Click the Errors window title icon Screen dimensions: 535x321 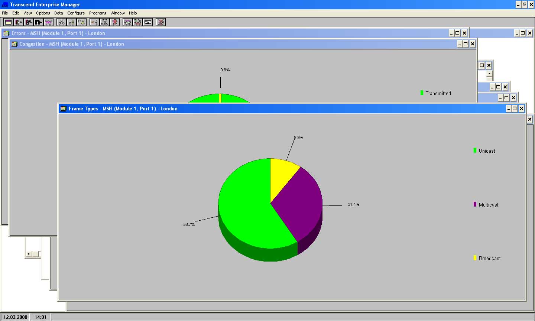6,33
